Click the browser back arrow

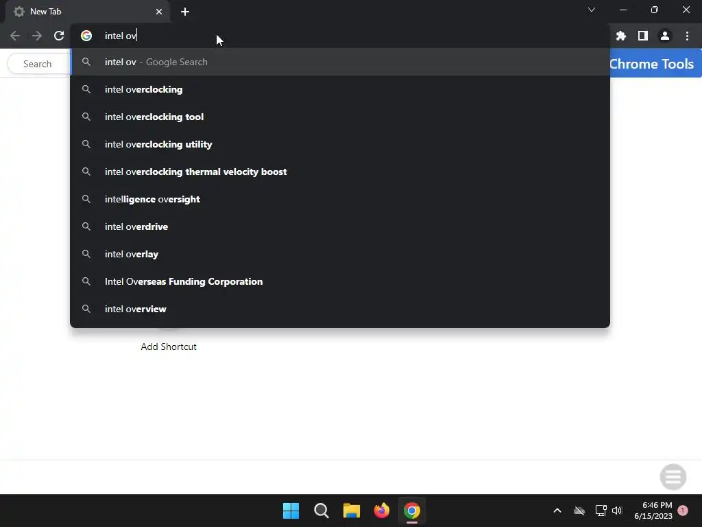(15, 36)
